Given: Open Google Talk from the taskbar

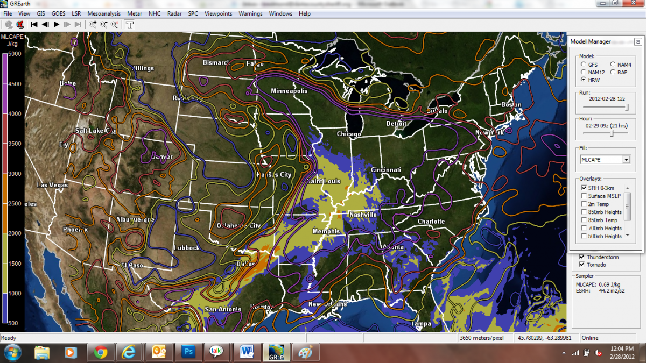Looking at the screenshot, I should point(217,352).
